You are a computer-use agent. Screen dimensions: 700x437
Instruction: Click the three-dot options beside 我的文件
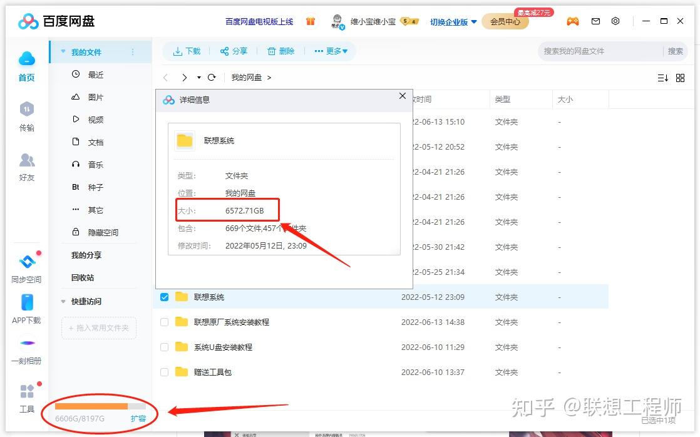pyautogui.click(x=133, y=52)
